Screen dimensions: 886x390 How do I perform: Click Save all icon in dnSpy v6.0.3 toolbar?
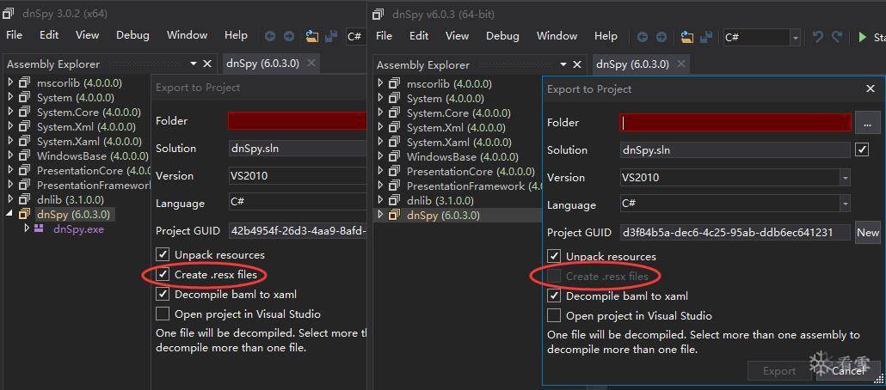click(705, 37)
